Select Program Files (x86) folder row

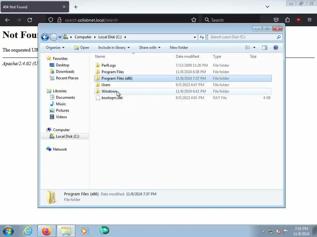(183, 78)
